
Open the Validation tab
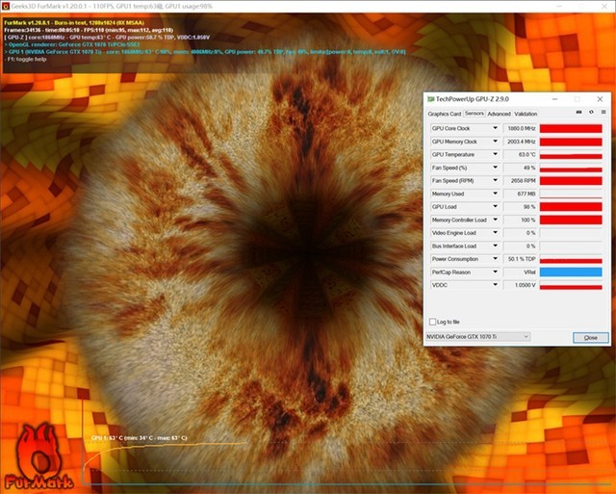click(x=526, y=114)
